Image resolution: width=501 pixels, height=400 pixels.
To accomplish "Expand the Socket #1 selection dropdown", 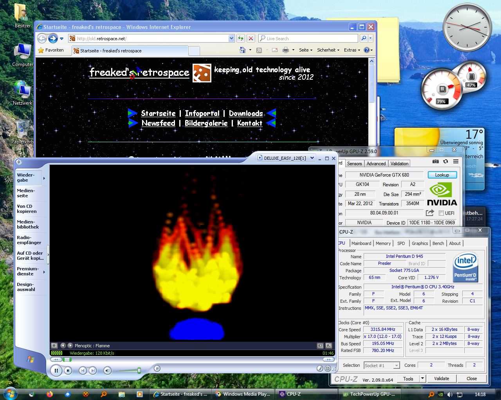I will tap(396, 366).
